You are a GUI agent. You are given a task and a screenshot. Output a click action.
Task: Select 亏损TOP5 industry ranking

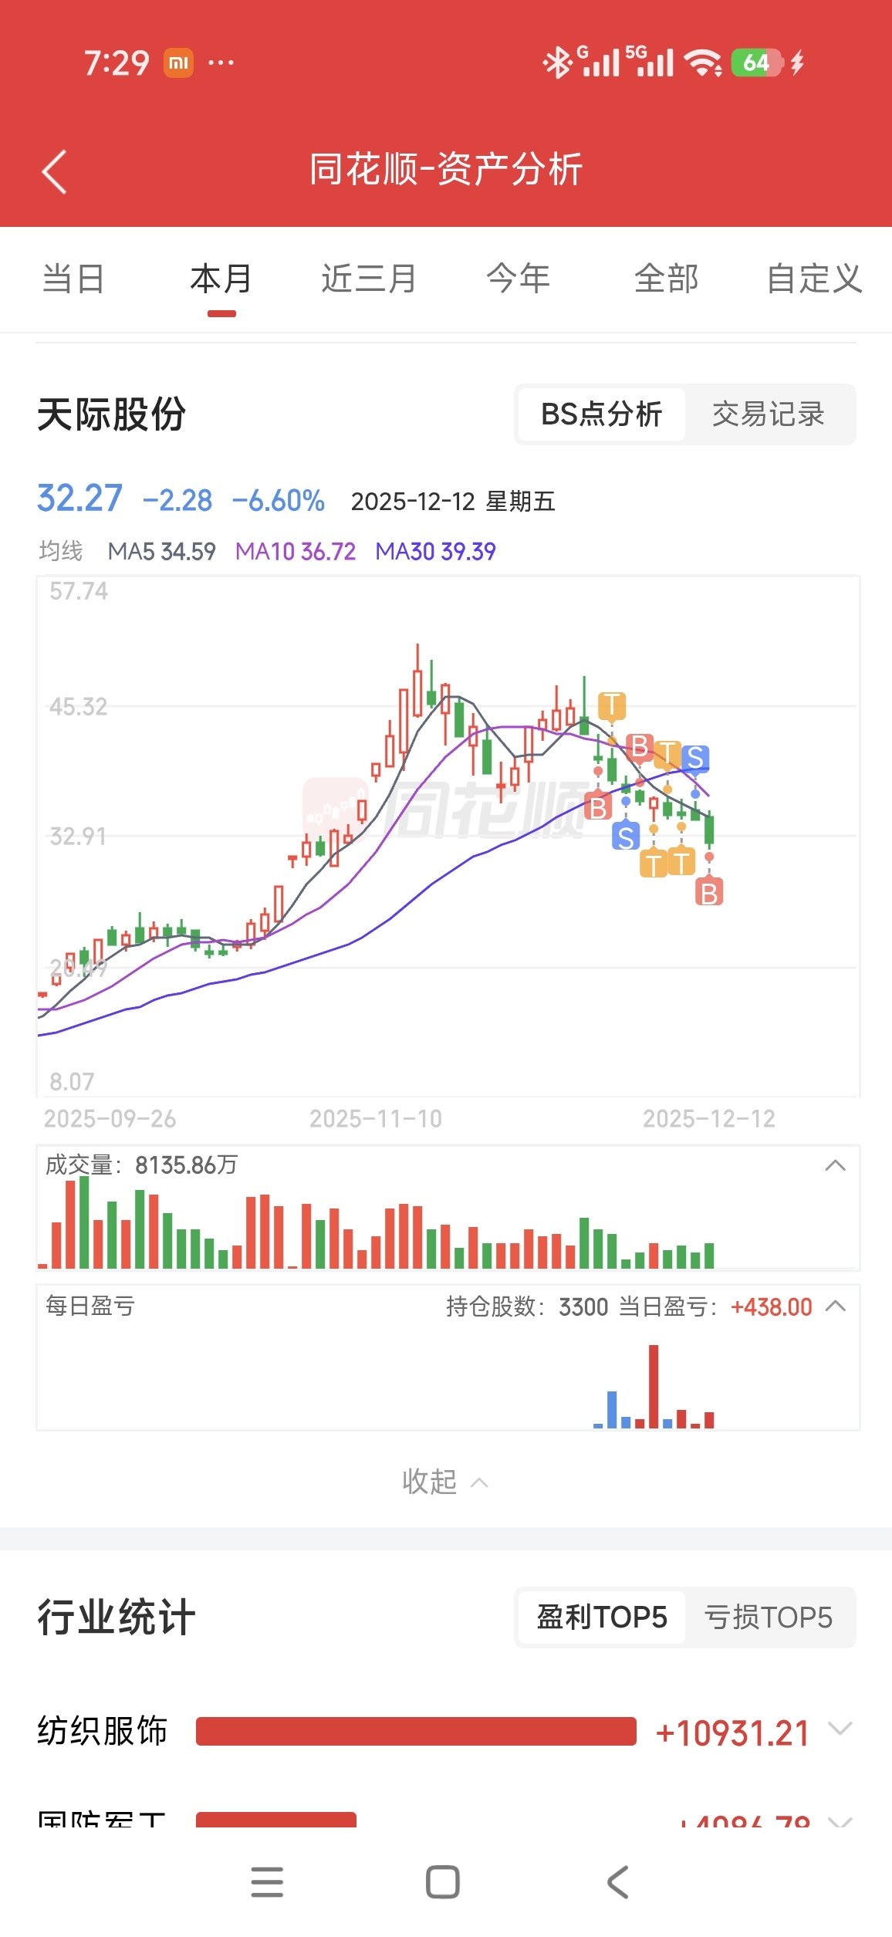pos(768,1617)
